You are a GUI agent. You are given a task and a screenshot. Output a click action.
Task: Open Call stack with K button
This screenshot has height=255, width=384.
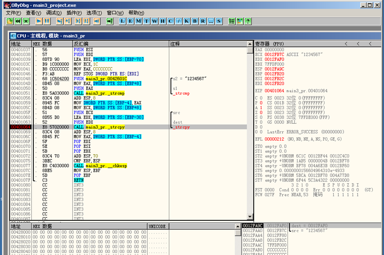coord(186,21)
